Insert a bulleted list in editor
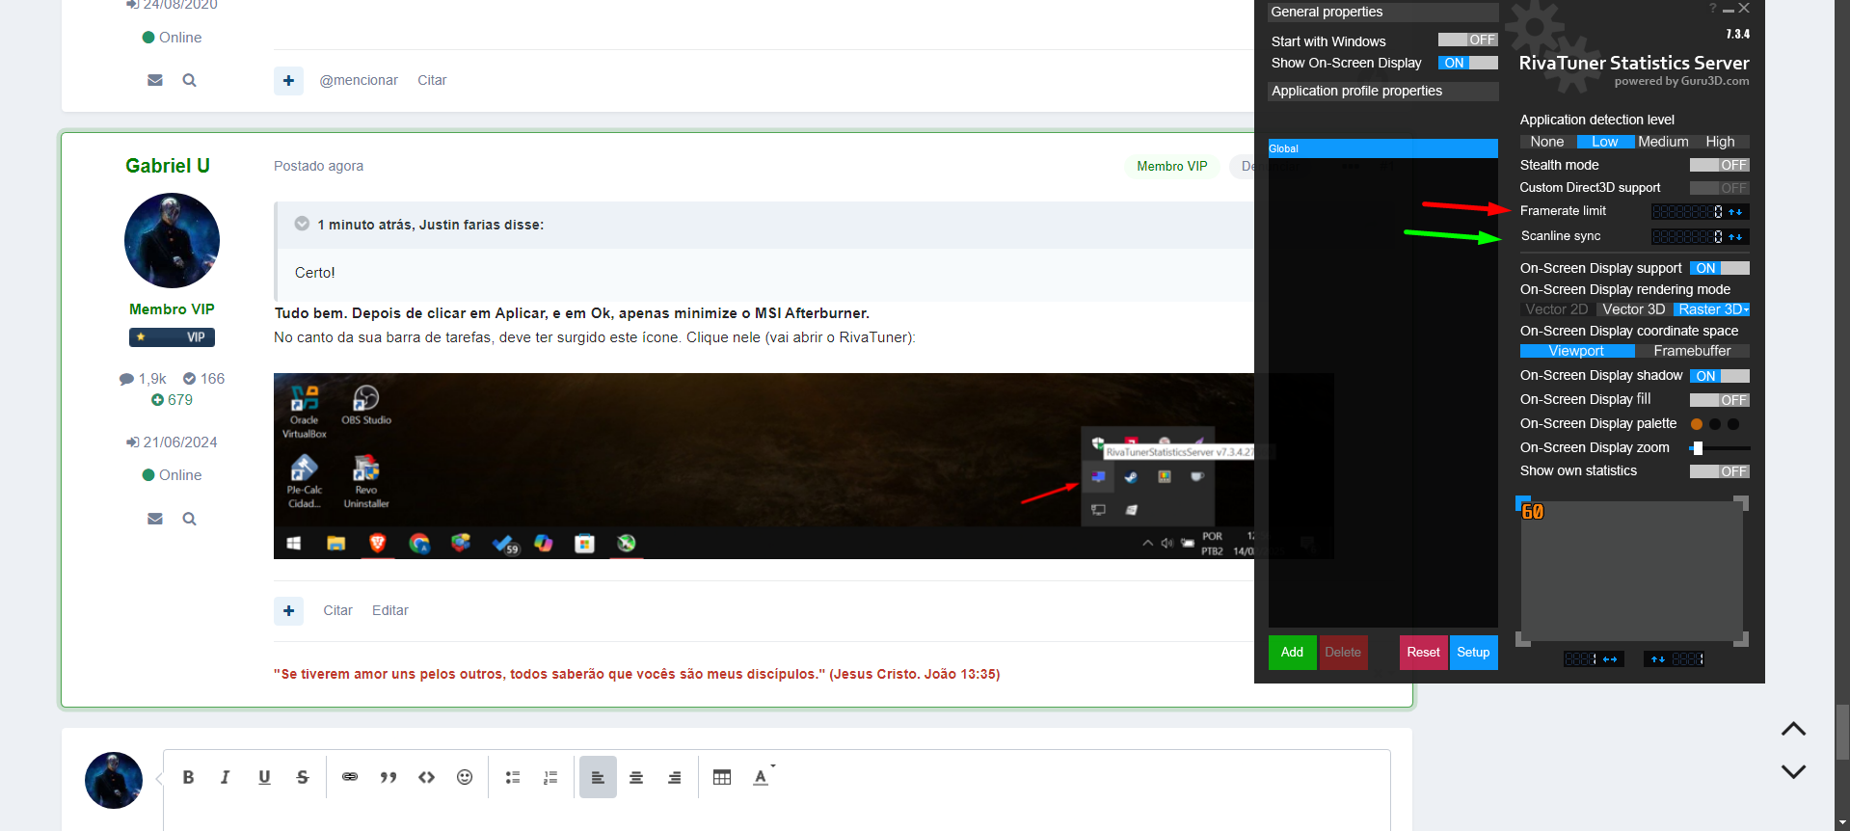1850x831 pixels. [513, 777]
